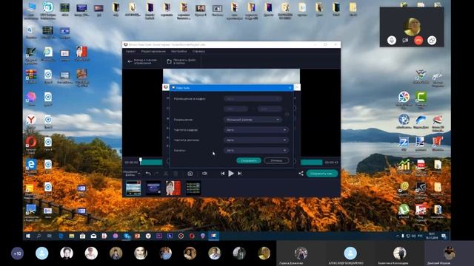Click Показать файл в папке folder icon
The width and height of the screenshot is (474, 266).
coord(169,61)
